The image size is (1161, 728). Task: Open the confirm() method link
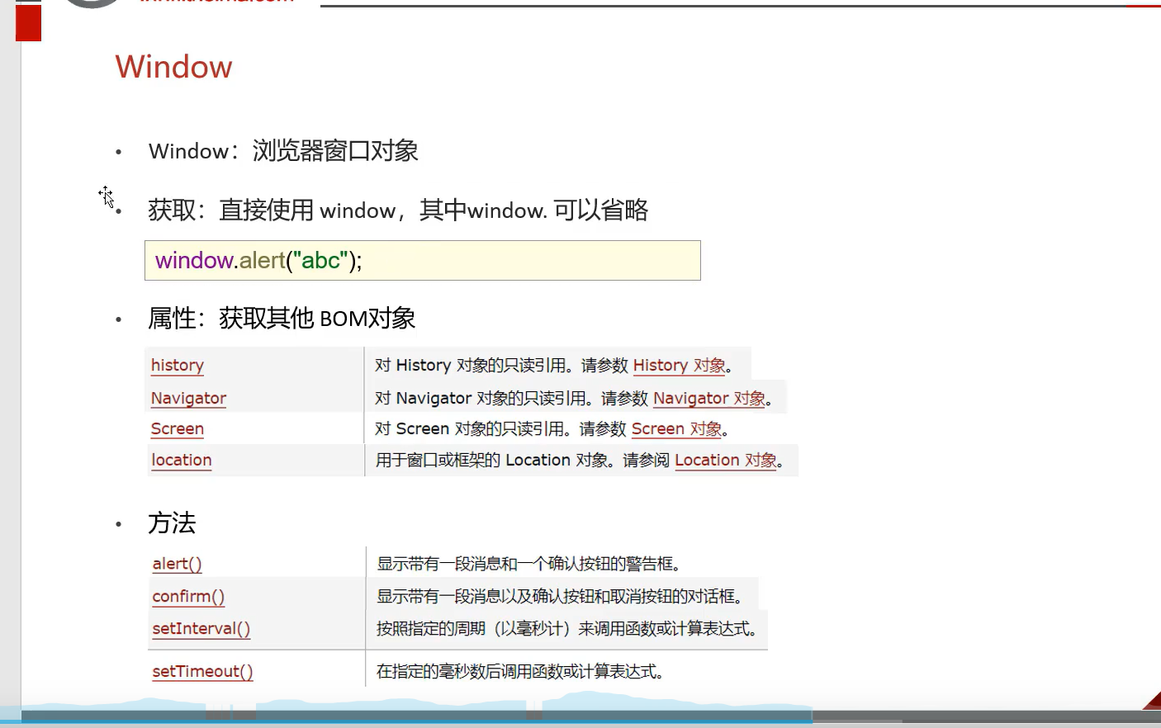(188, 596)
